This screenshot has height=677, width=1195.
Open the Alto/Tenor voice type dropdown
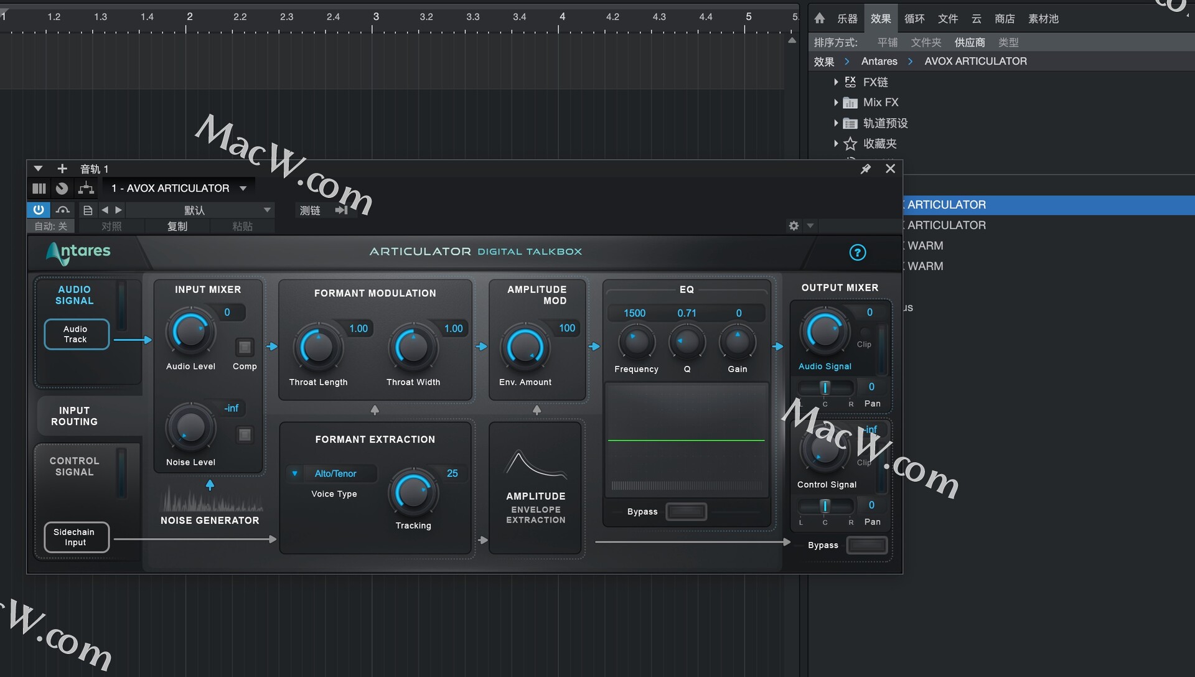click(332, 474)
